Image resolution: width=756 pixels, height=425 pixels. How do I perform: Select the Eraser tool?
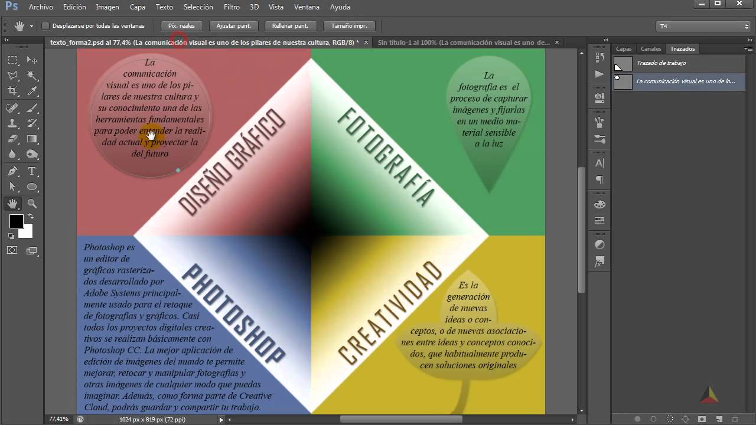click(x=12, y=139)
